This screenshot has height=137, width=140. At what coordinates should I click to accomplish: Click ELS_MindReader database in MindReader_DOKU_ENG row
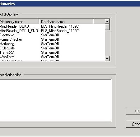60,31
